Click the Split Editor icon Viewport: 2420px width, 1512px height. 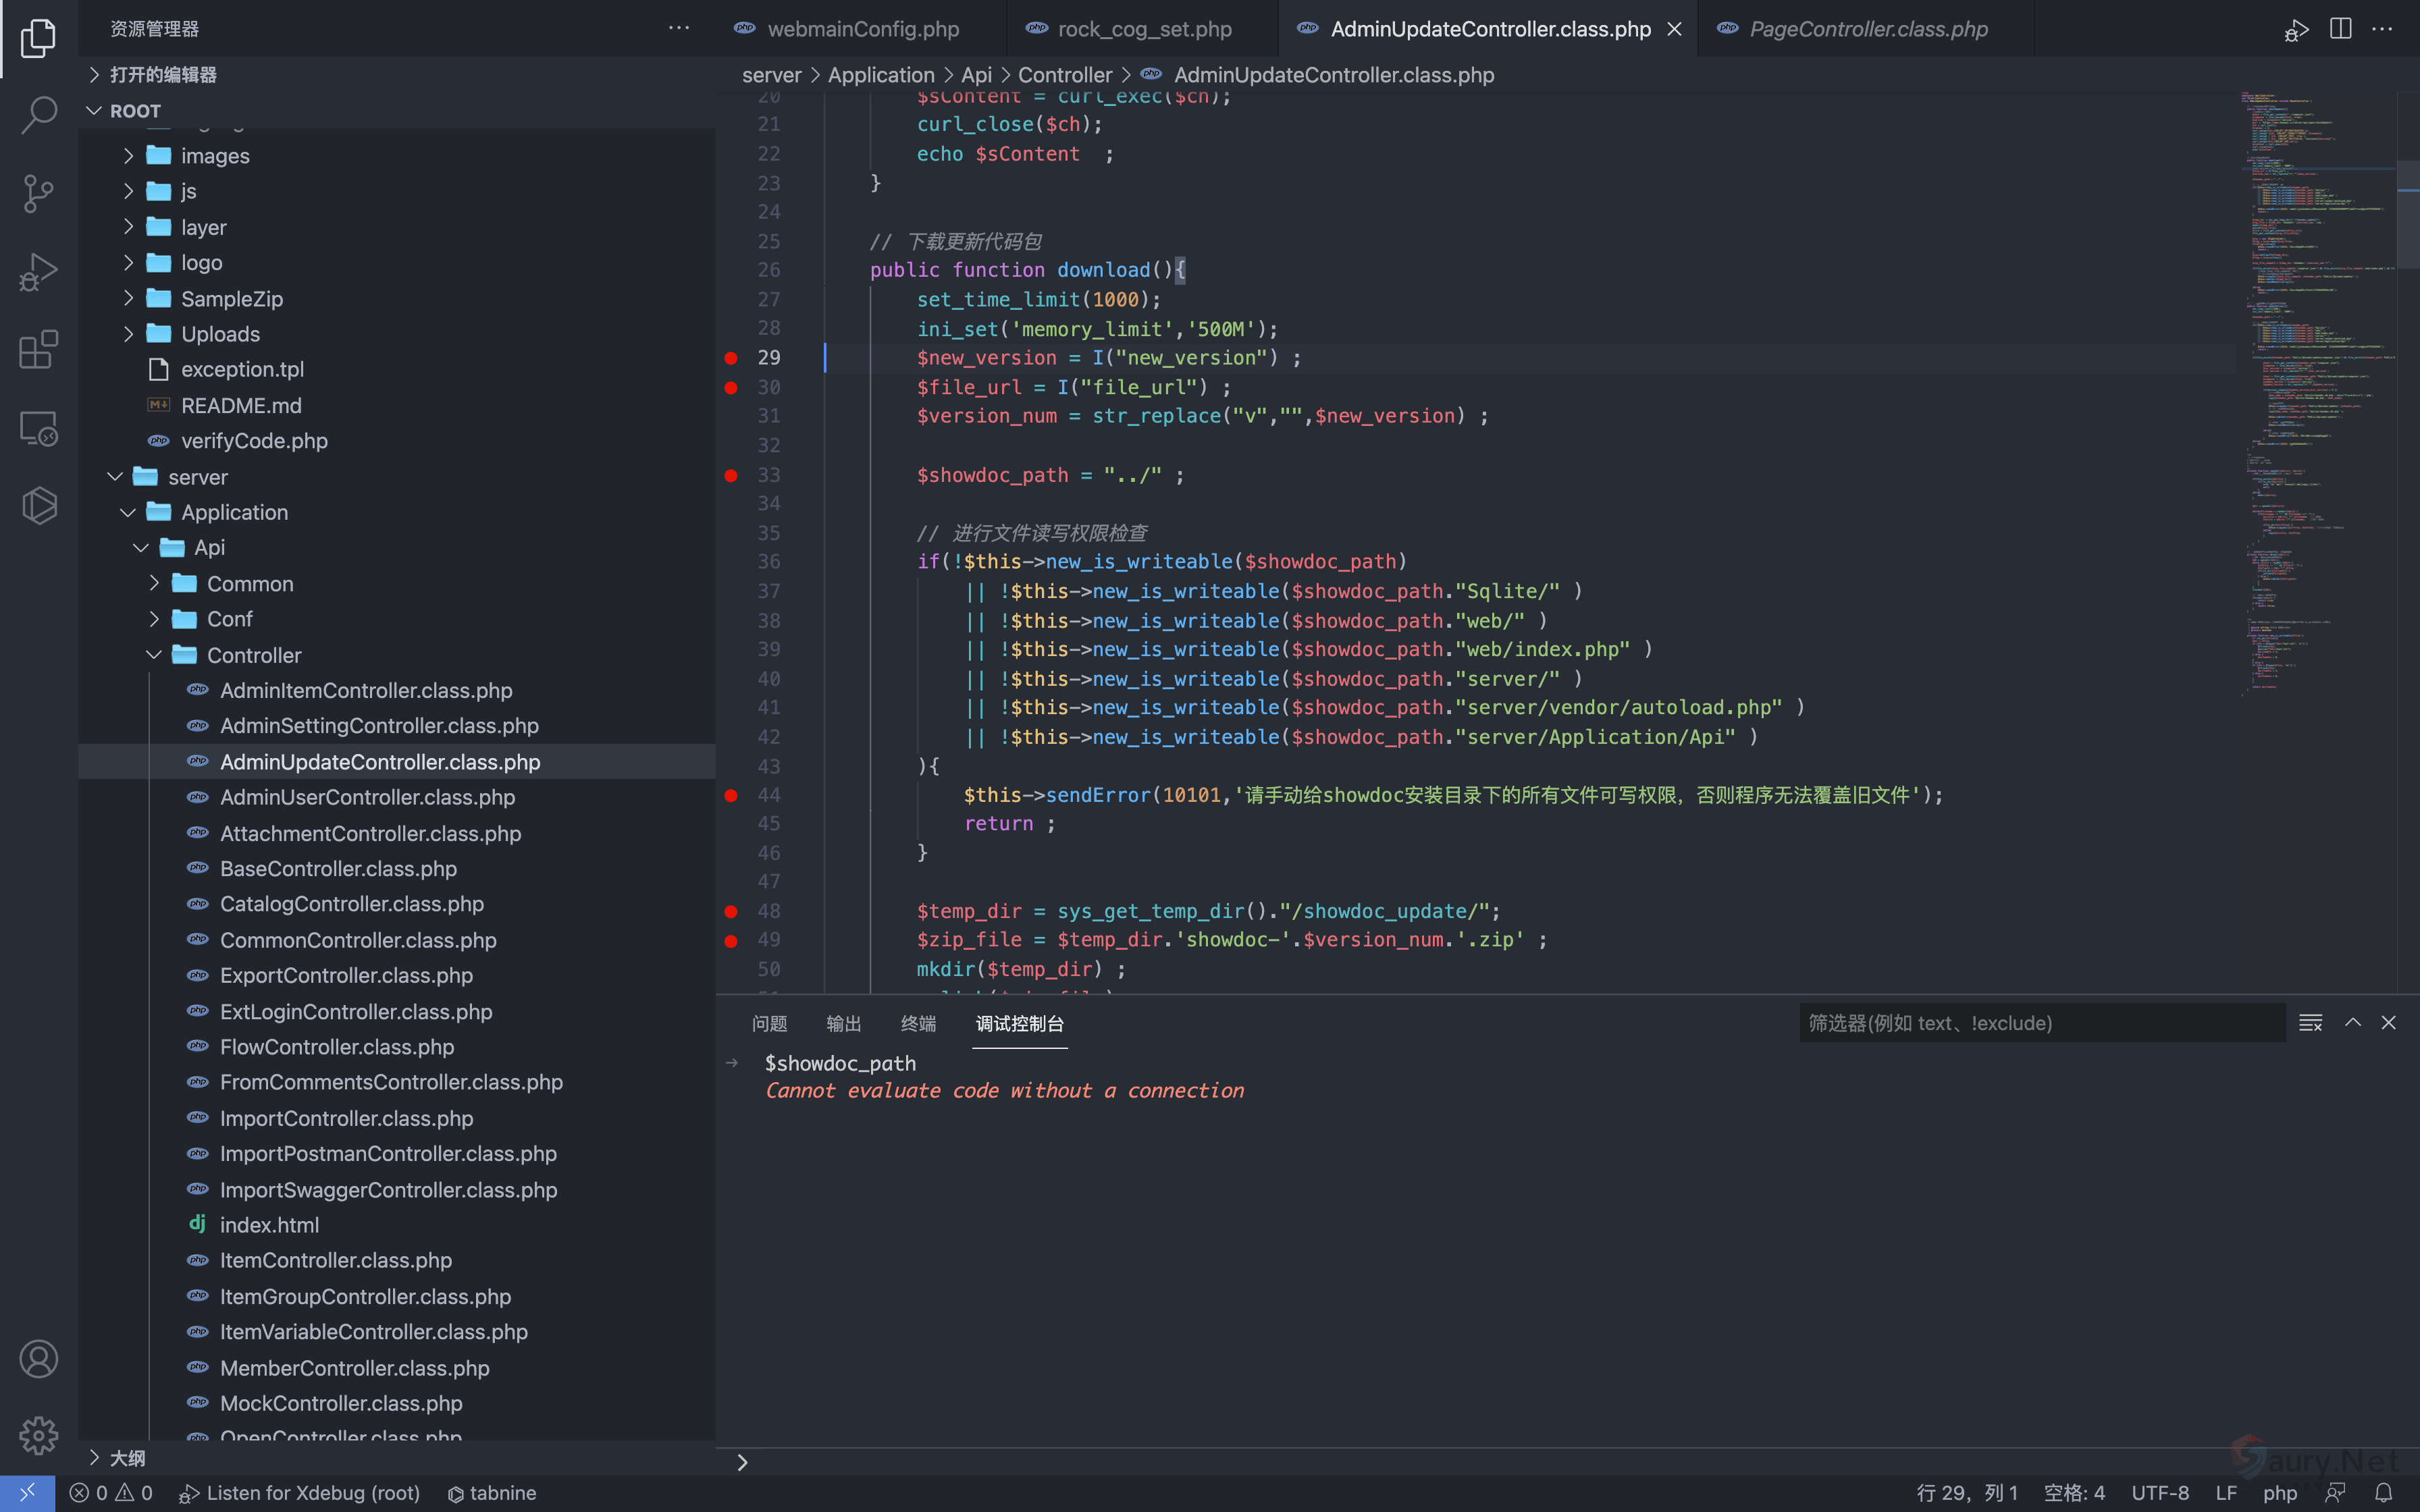[x=2340, y=29]
